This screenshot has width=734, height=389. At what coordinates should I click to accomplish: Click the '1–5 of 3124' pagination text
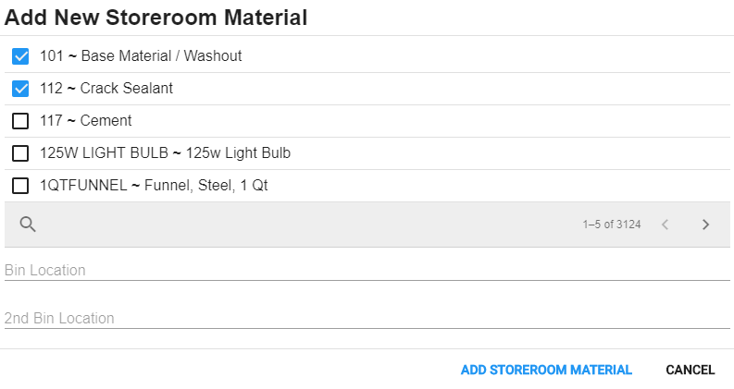[x=611, y=224]
